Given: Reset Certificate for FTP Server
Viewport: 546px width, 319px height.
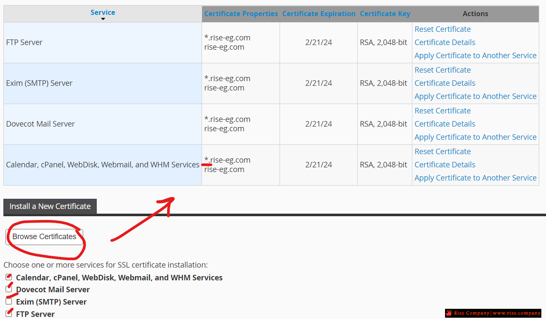Looking at the screenshot, I should click(442, 29).
